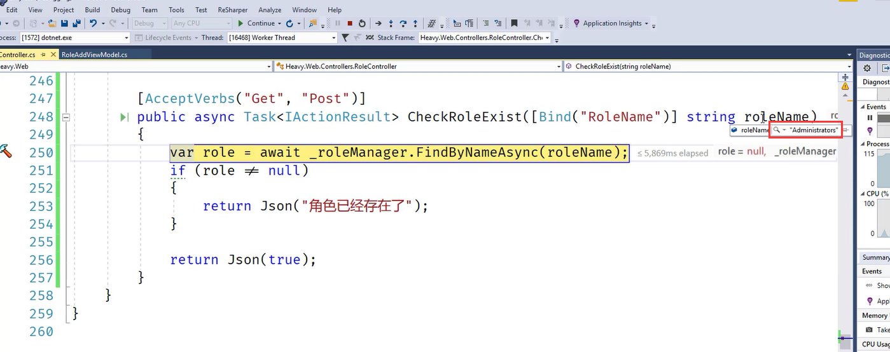The width and height of the screenshot is (890, 352).
Task: Stop debugging with the red square icon
Action: click(x=350, y=24)
